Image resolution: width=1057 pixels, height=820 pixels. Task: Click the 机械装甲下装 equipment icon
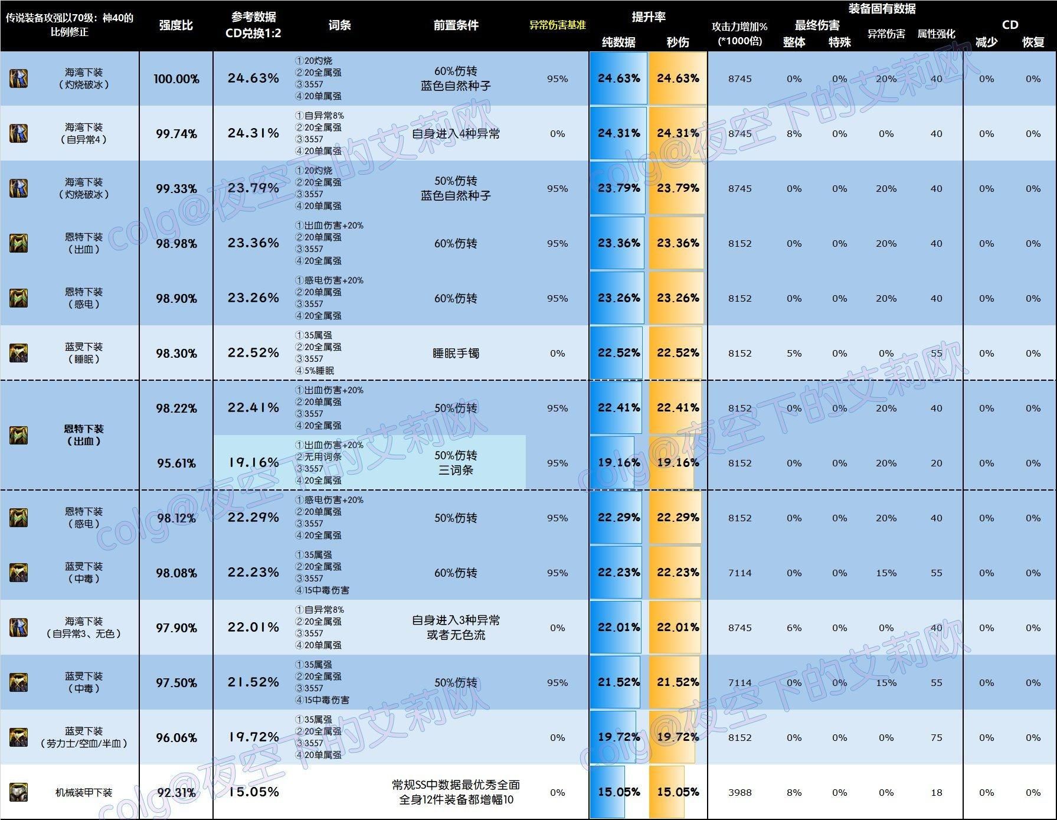tap(18, 792)
